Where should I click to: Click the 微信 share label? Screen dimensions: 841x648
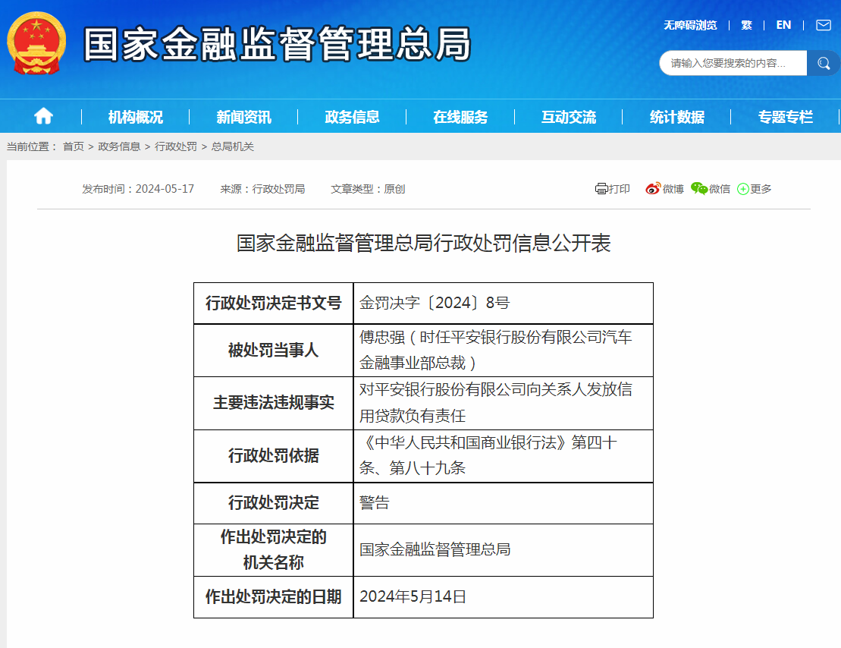(720, 188)
